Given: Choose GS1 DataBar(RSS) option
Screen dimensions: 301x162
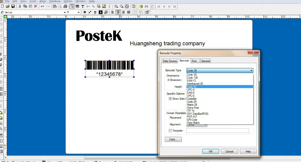Looking at the screenshot, I should click(x=220, y=114).
